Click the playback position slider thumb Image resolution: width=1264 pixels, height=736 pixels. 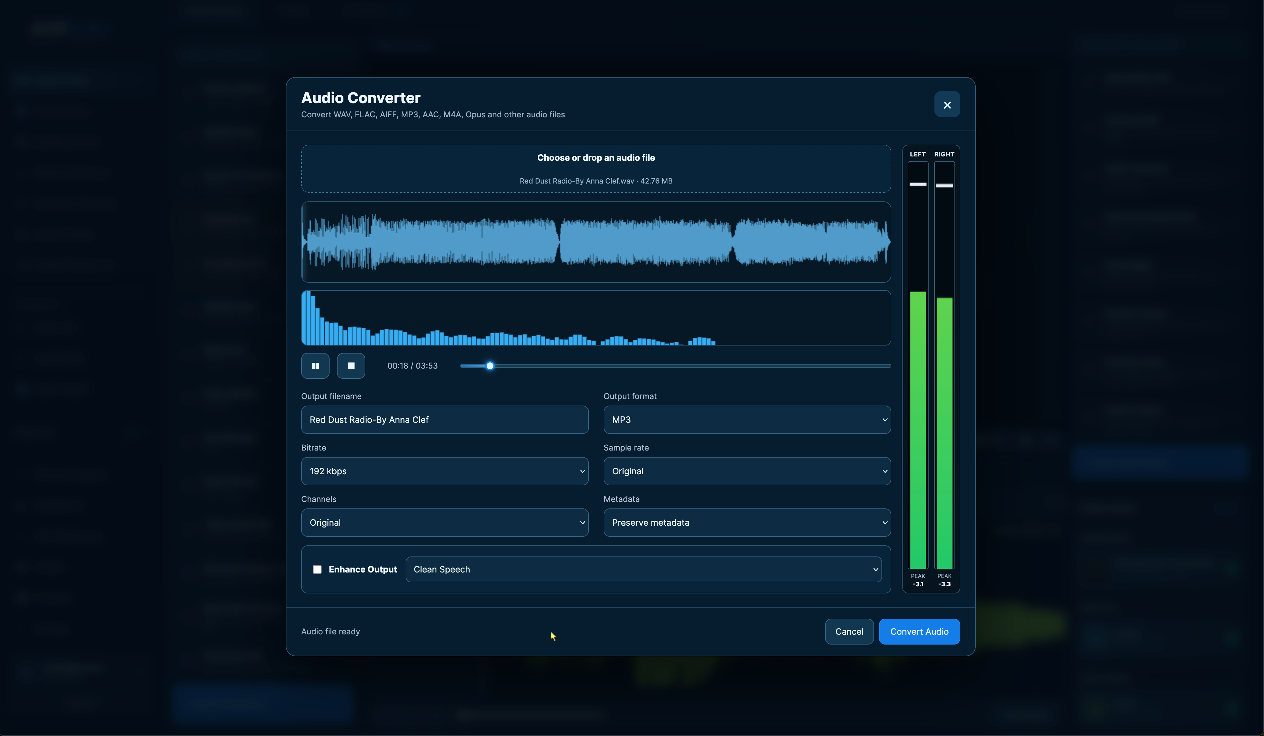point(489,366)
